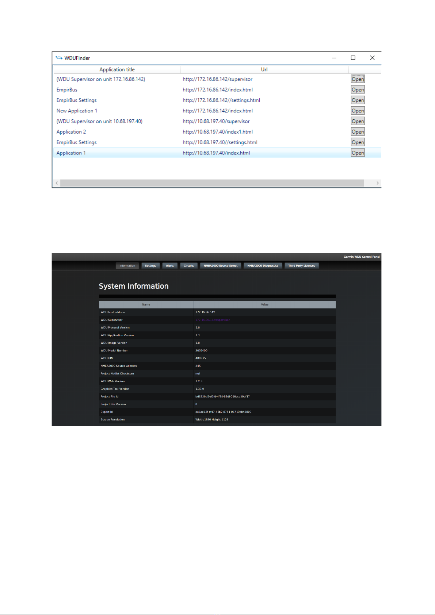This screenshot has width=435, height=615.
Task: Select the Screen Resolution value
Action: tap(212, 420)
